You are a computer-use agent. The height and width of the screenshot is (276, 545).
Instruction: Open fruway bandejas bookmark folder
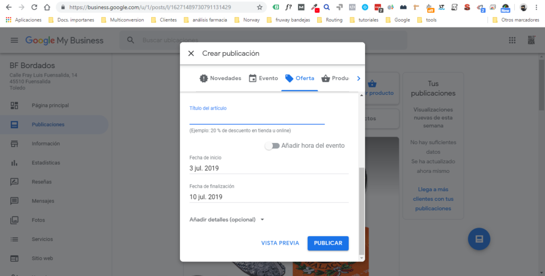(288, 20)
